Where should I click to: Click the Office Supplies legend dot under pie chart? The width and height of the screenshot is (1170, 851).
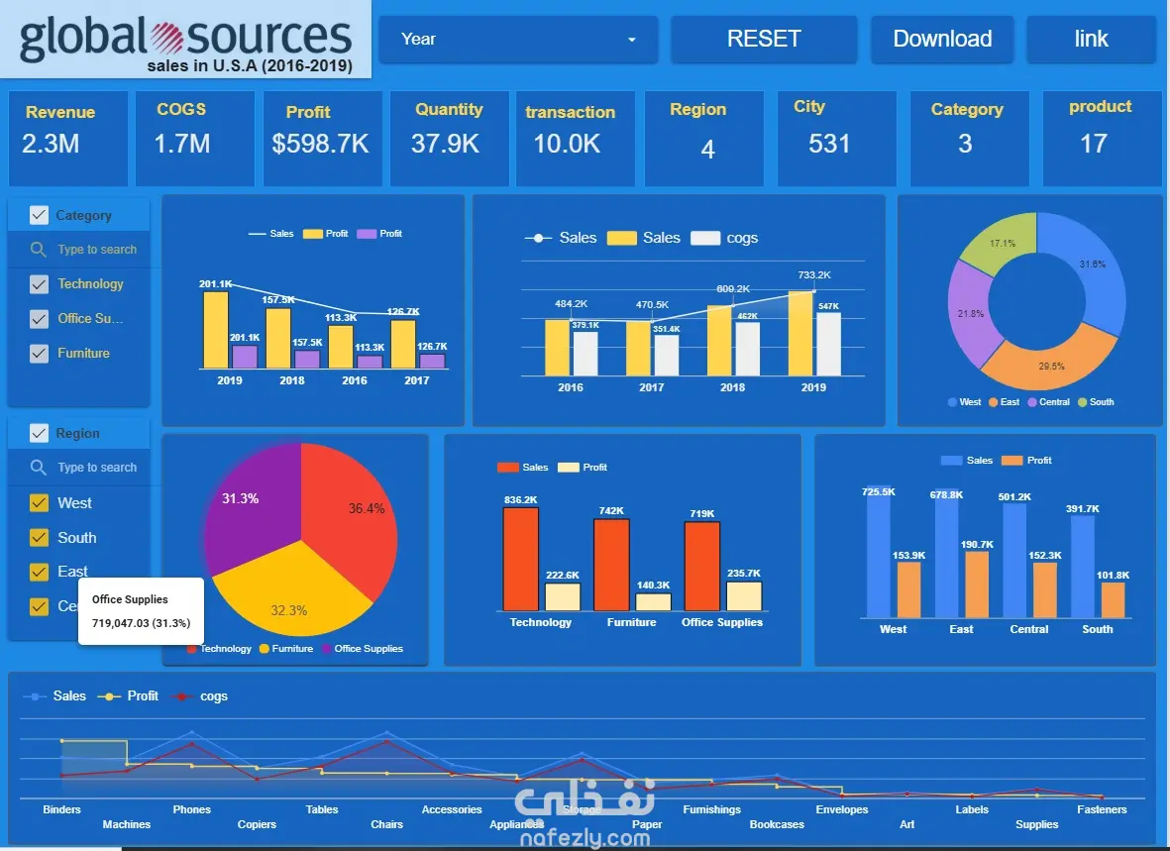(327, 649)
